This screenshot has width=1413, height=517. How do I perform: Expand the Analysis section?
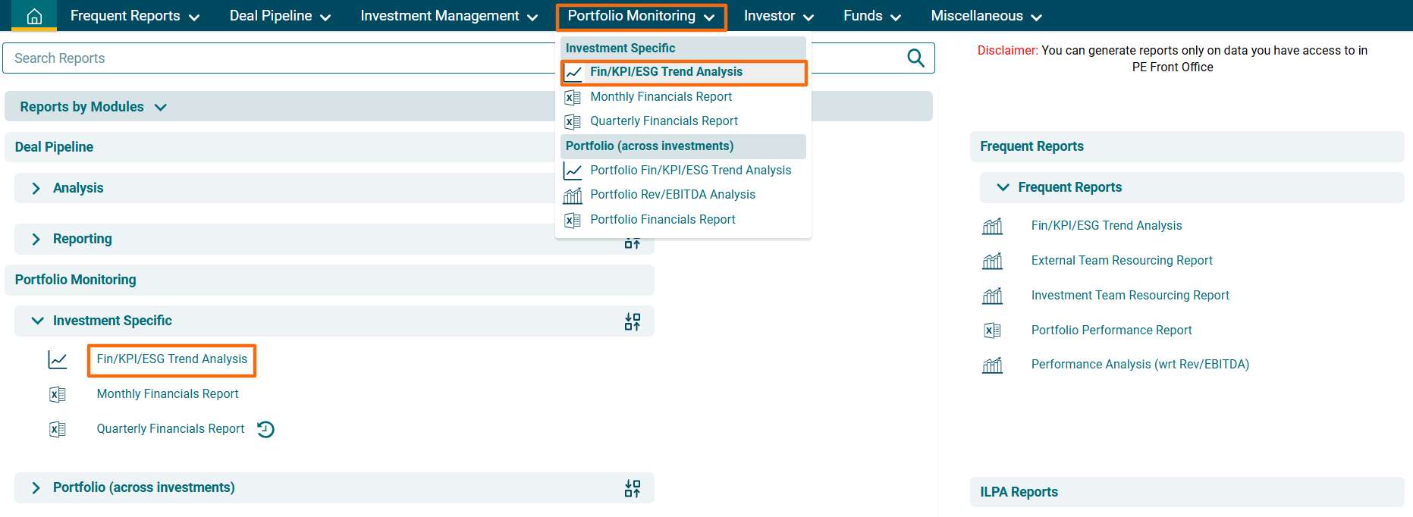pos(36,188)
